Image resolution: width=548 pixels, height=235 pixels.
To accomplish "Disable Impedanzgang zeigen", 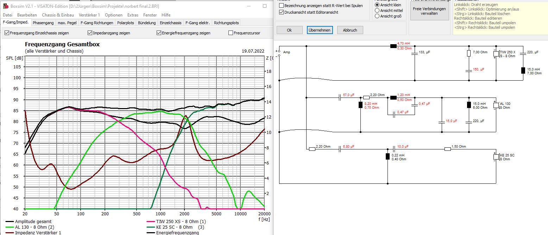I will click(90, 33).
